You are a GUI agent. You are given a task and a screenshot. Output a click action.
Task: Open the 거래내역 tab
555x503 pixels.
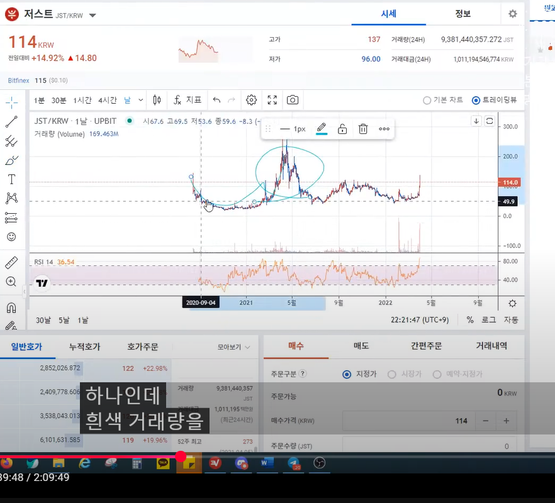click(491, 346)
